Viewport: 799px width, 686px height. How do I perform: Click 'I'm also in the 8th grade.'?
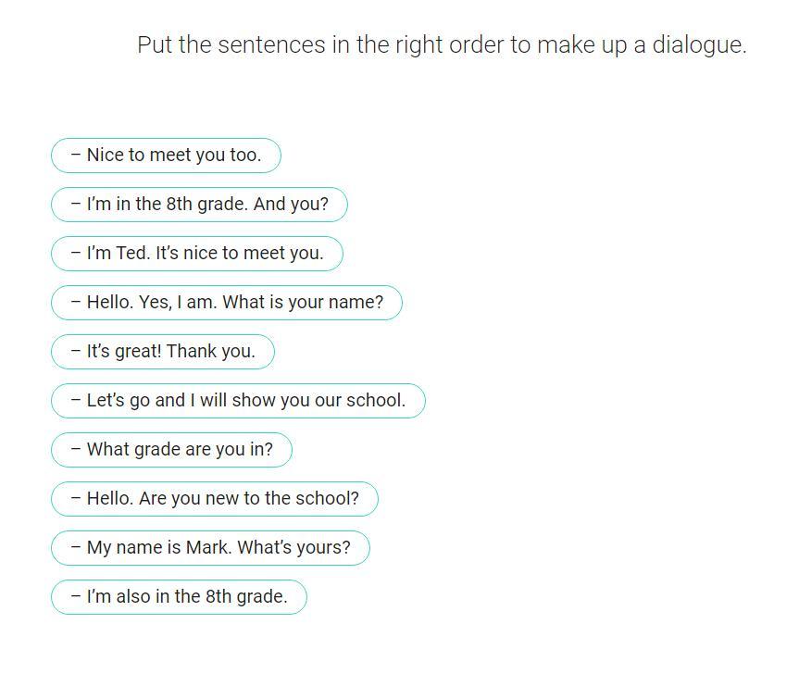(x=179, y=597)
